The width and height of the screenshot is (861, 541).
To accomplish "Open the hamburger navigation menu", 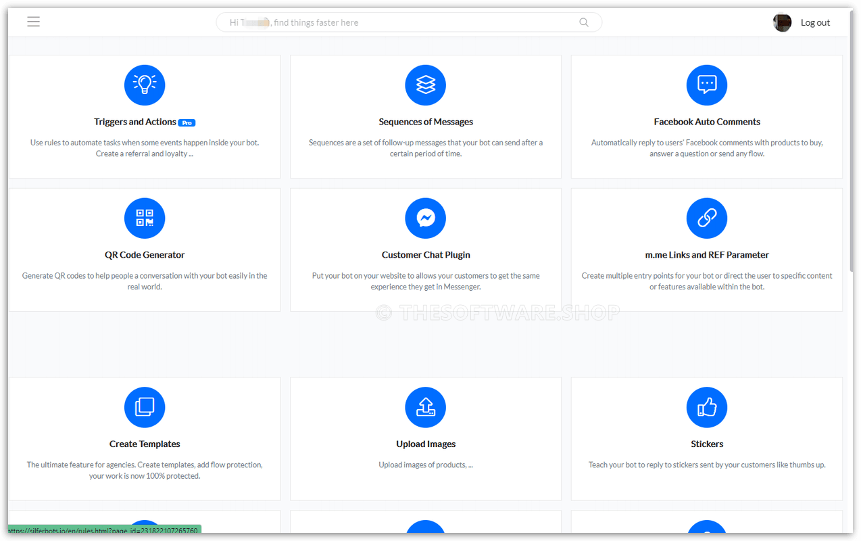I will coord(33,21).
